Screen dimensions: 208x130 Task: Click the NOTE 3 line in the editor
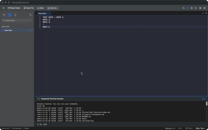coord(46,22)
